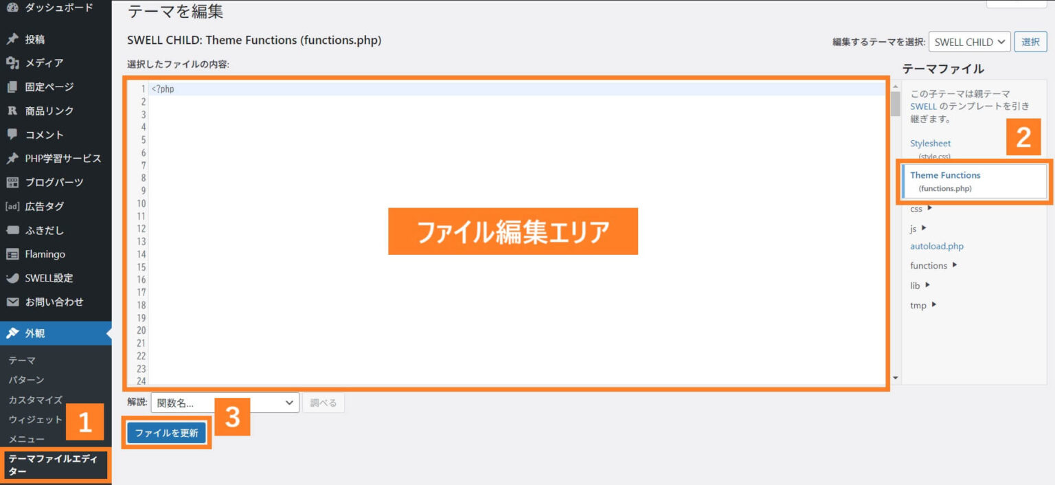Expand the css folder
This screenshot has height=485, width=1055.
pyautogui.click(x=921, y=209)
